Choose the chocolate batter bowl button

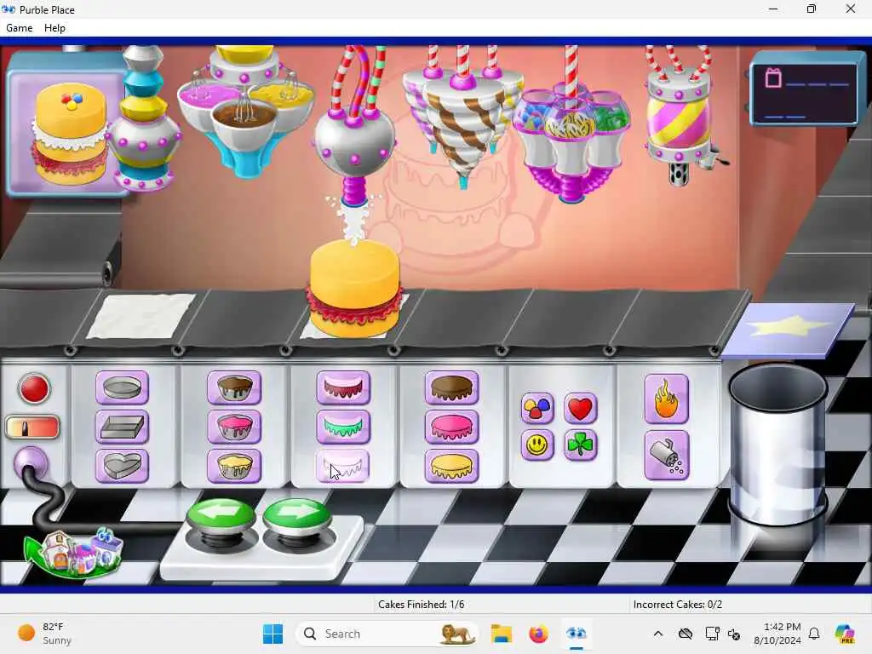click(x=234, y=387)
